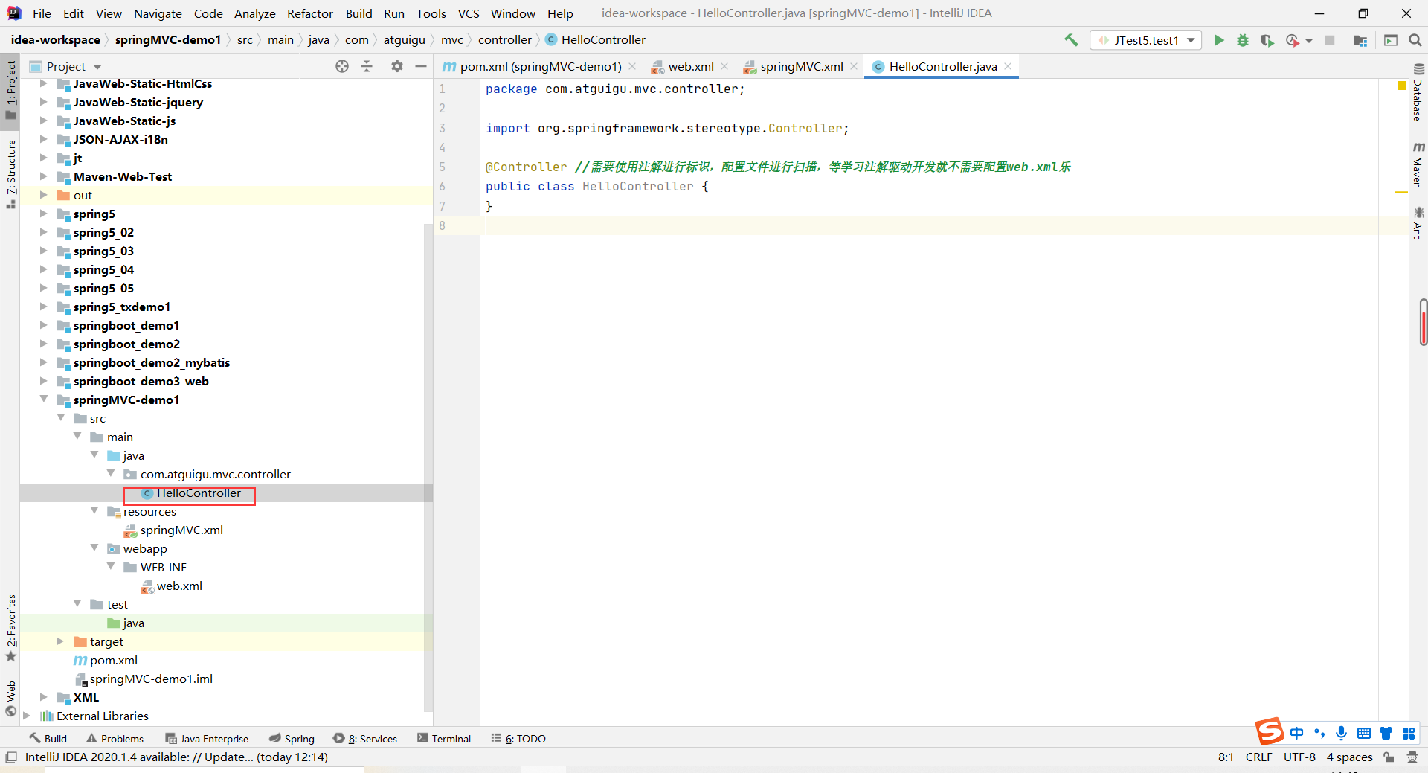Open the Problems tool window button
The height and width of the screenshot is (773, 1428).
(x=115, y=739)
